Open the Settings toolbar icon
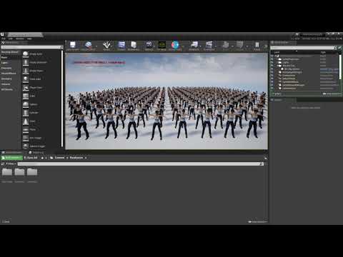 tap(149, 46)
